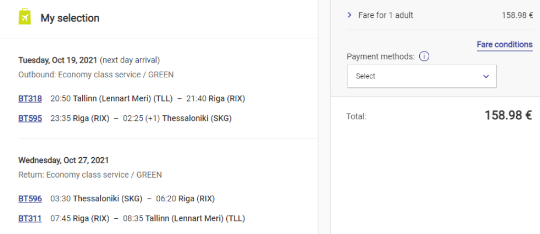This screenshot has height=234, width=540.
Task: Expand the Fare for 1 adult chevron
Action: click(349, 15)
